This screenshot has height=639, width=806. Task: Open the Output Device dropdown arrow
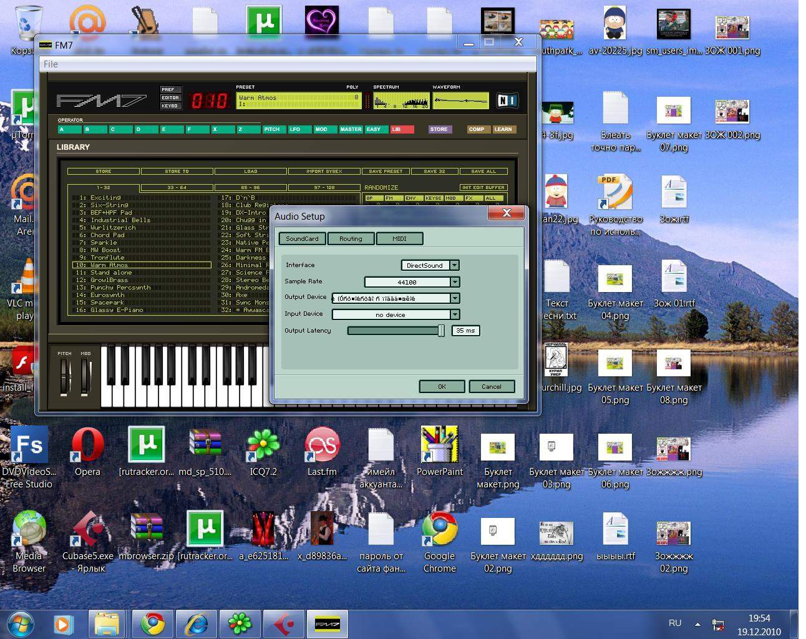coord(455,298)
